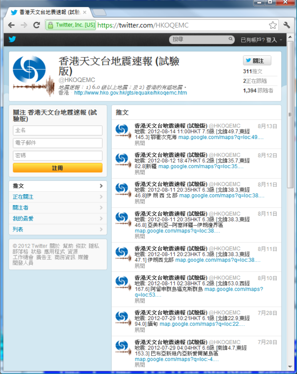
Task: Click the orange 註冊 sign-up button
Action: [58, 168]
